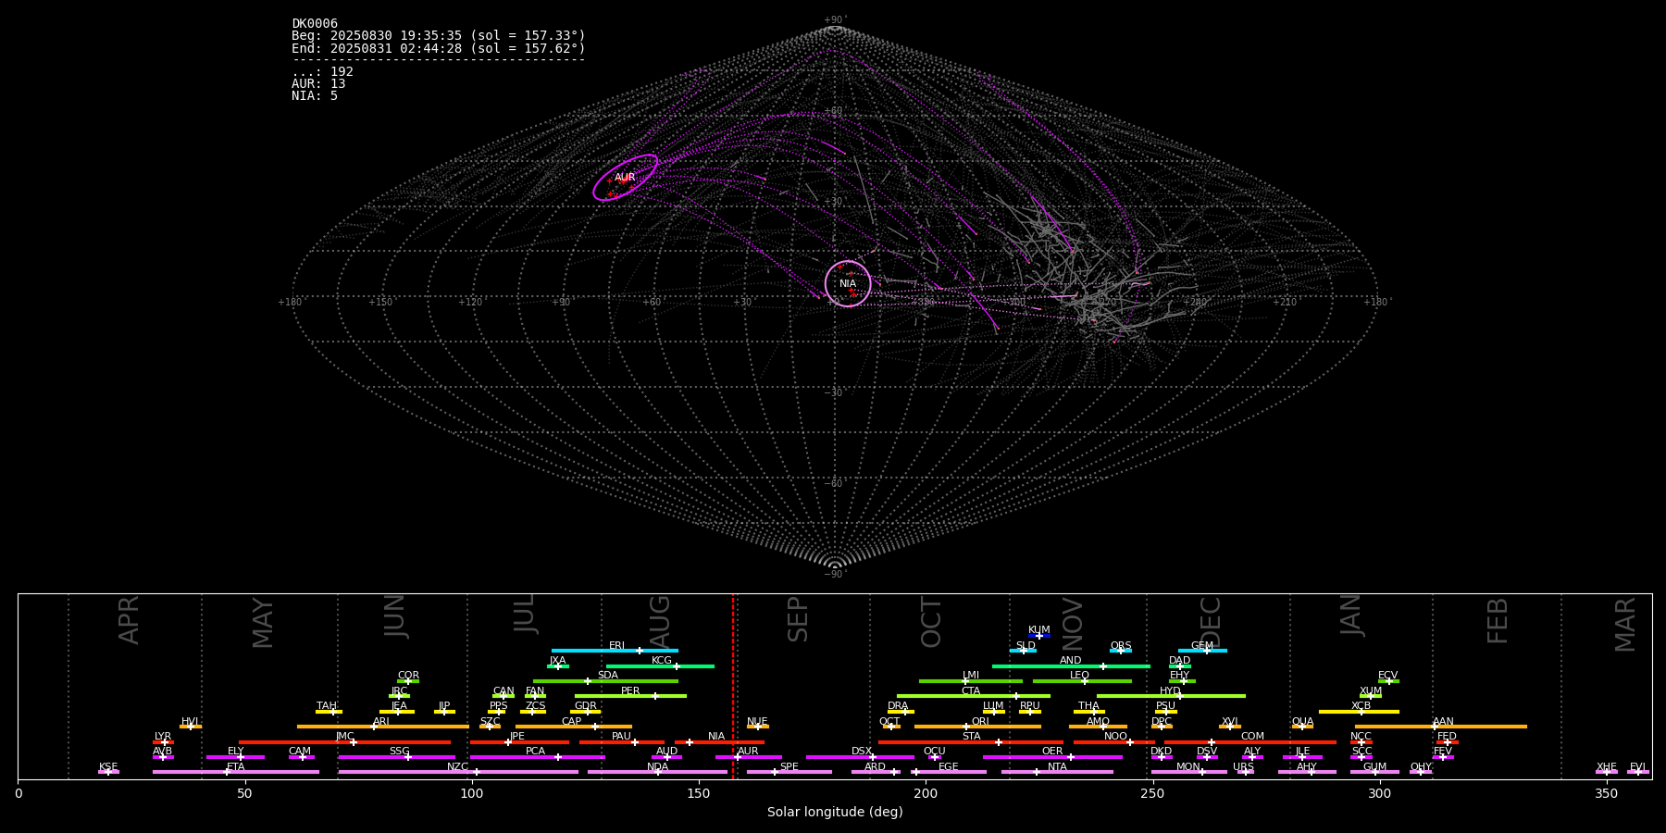Viewport: 1666px width, 833px height.
Task: Click the pink NTA shower bar
Action: coord(1057,772)
